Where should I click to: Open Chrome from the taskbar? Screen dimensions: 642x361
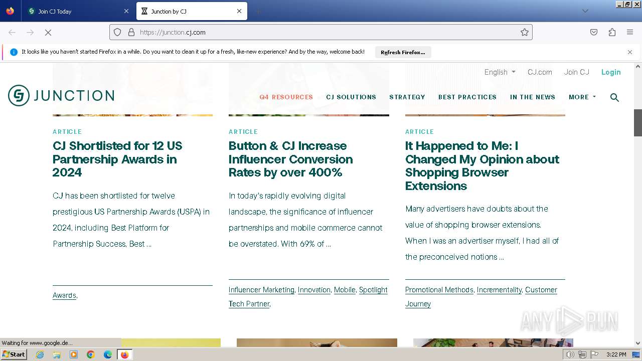click(91, 354)
